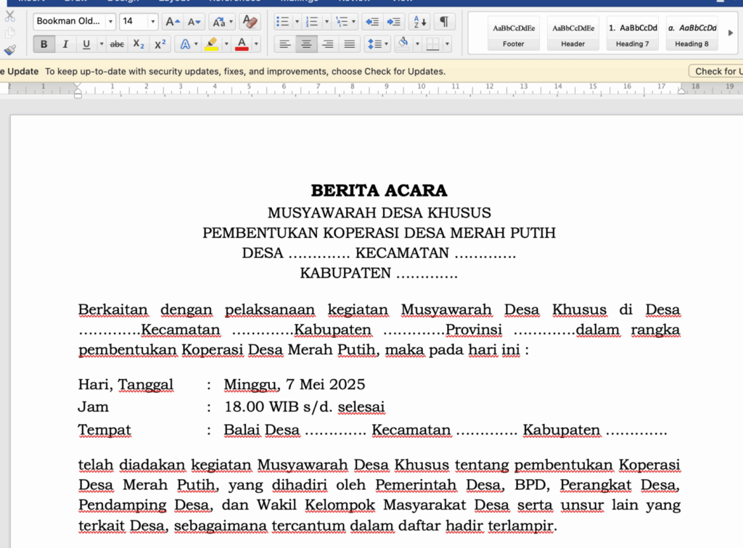The height and width of the screenshot is (548, 743).
Task: Click the BERITA ACARA document title
Action: click(379, 191)
